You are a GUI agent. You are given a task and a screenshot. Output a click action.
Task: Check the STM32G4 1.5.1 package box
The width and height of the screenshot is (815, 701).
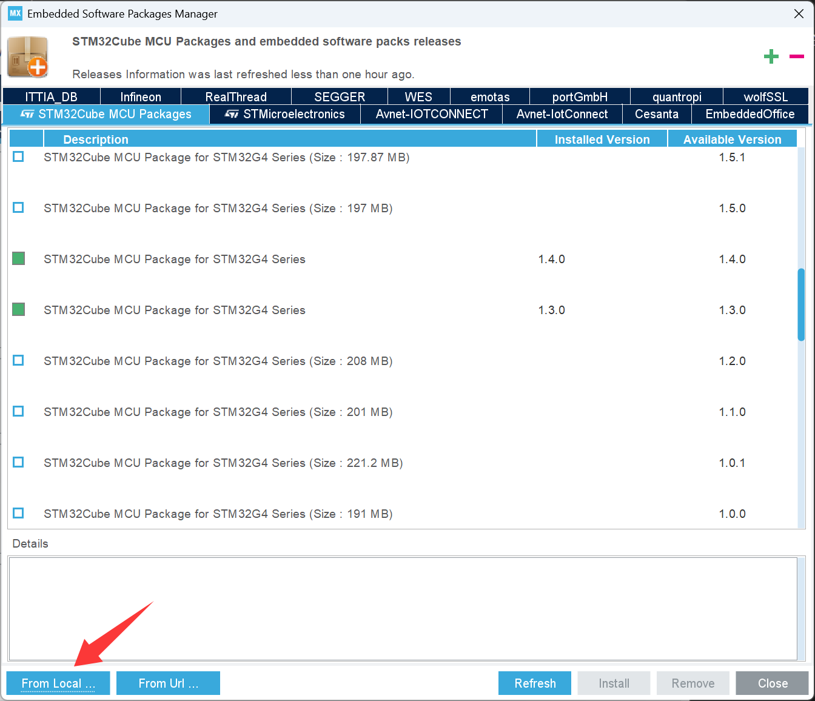pyautogui.click(x=18, y=156)
